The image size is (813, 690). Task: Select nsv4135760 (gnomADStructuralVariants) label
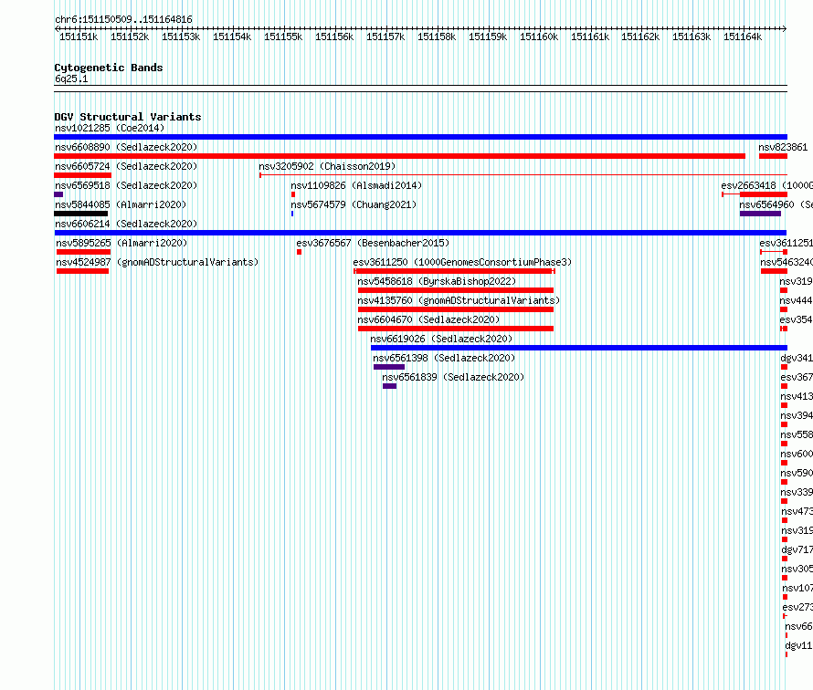click(x=459, y=300)
